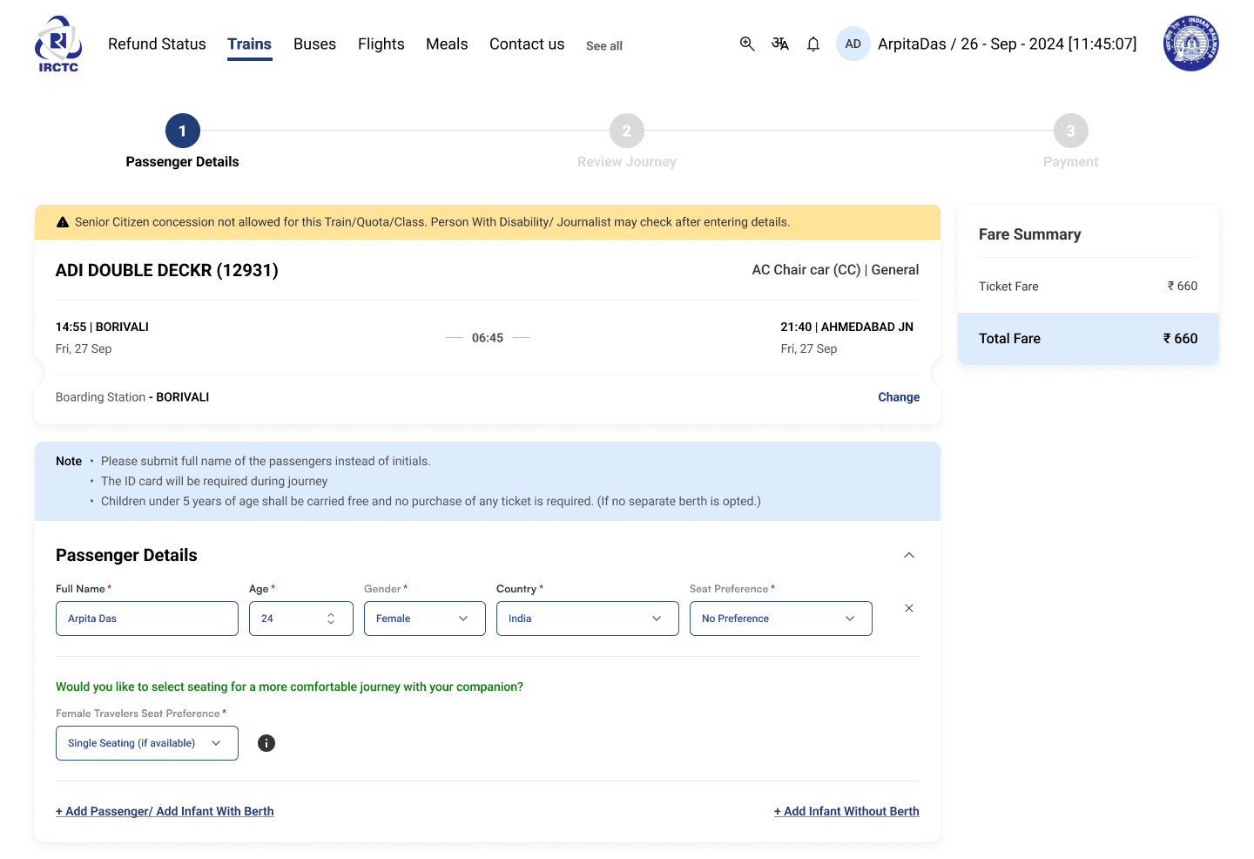Click the green companion seating question text
This screenshot has height=859, width=1254.
click(289, 687)
